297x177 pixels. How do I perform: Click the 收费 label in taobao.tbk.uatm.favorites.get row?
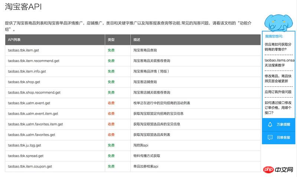pos(111,135)
